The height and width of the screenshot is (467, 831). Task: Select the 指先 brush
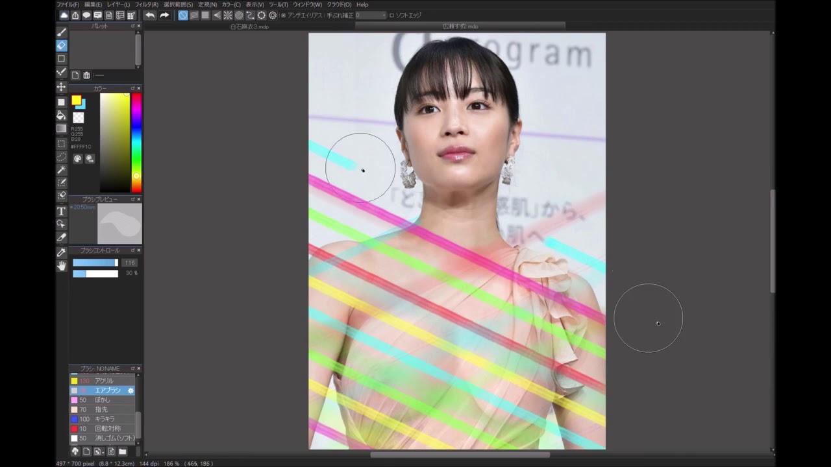[x=103, y=410]
